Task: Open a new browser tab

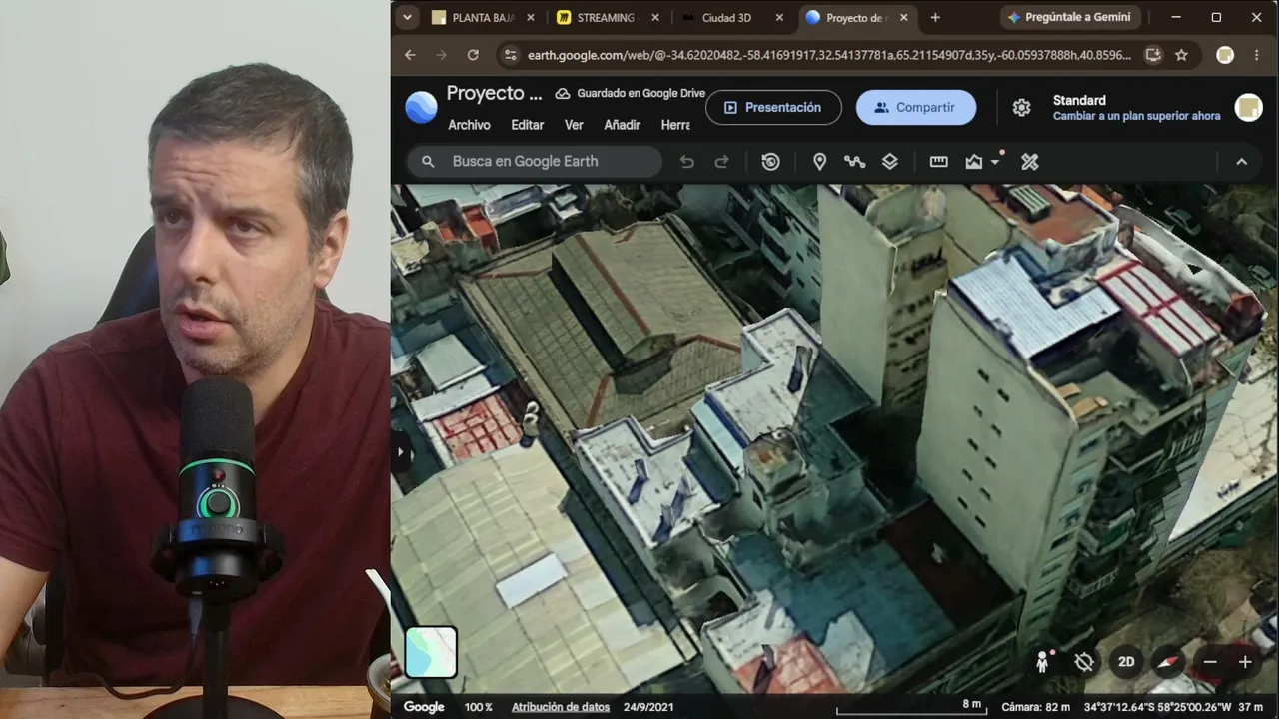Action: (935, 17)
